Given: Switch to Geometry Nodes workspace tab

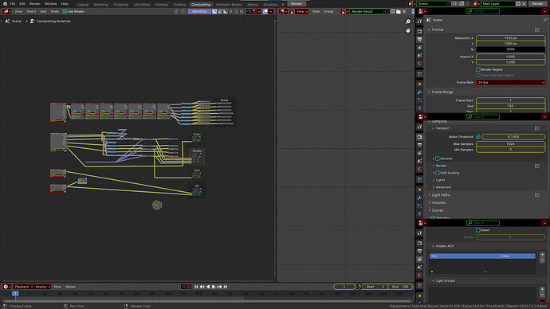Looking at the screenshot, I should [x=229, y=5].
